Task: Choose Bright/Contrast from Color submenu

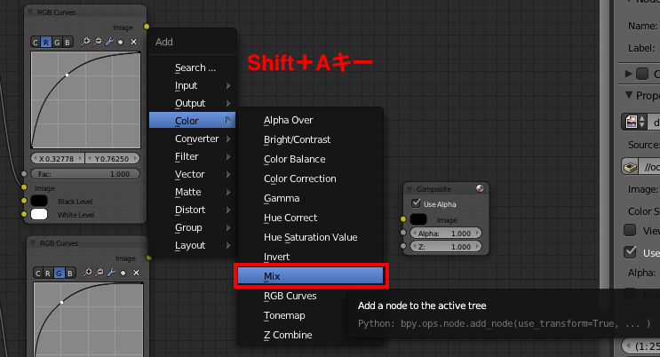Action: click(x=311, y=139)
